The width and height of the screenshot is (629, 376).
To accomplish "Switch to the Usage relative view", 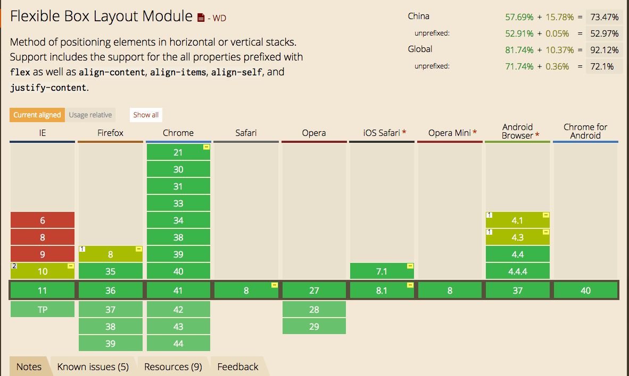I will click(90, 115).
